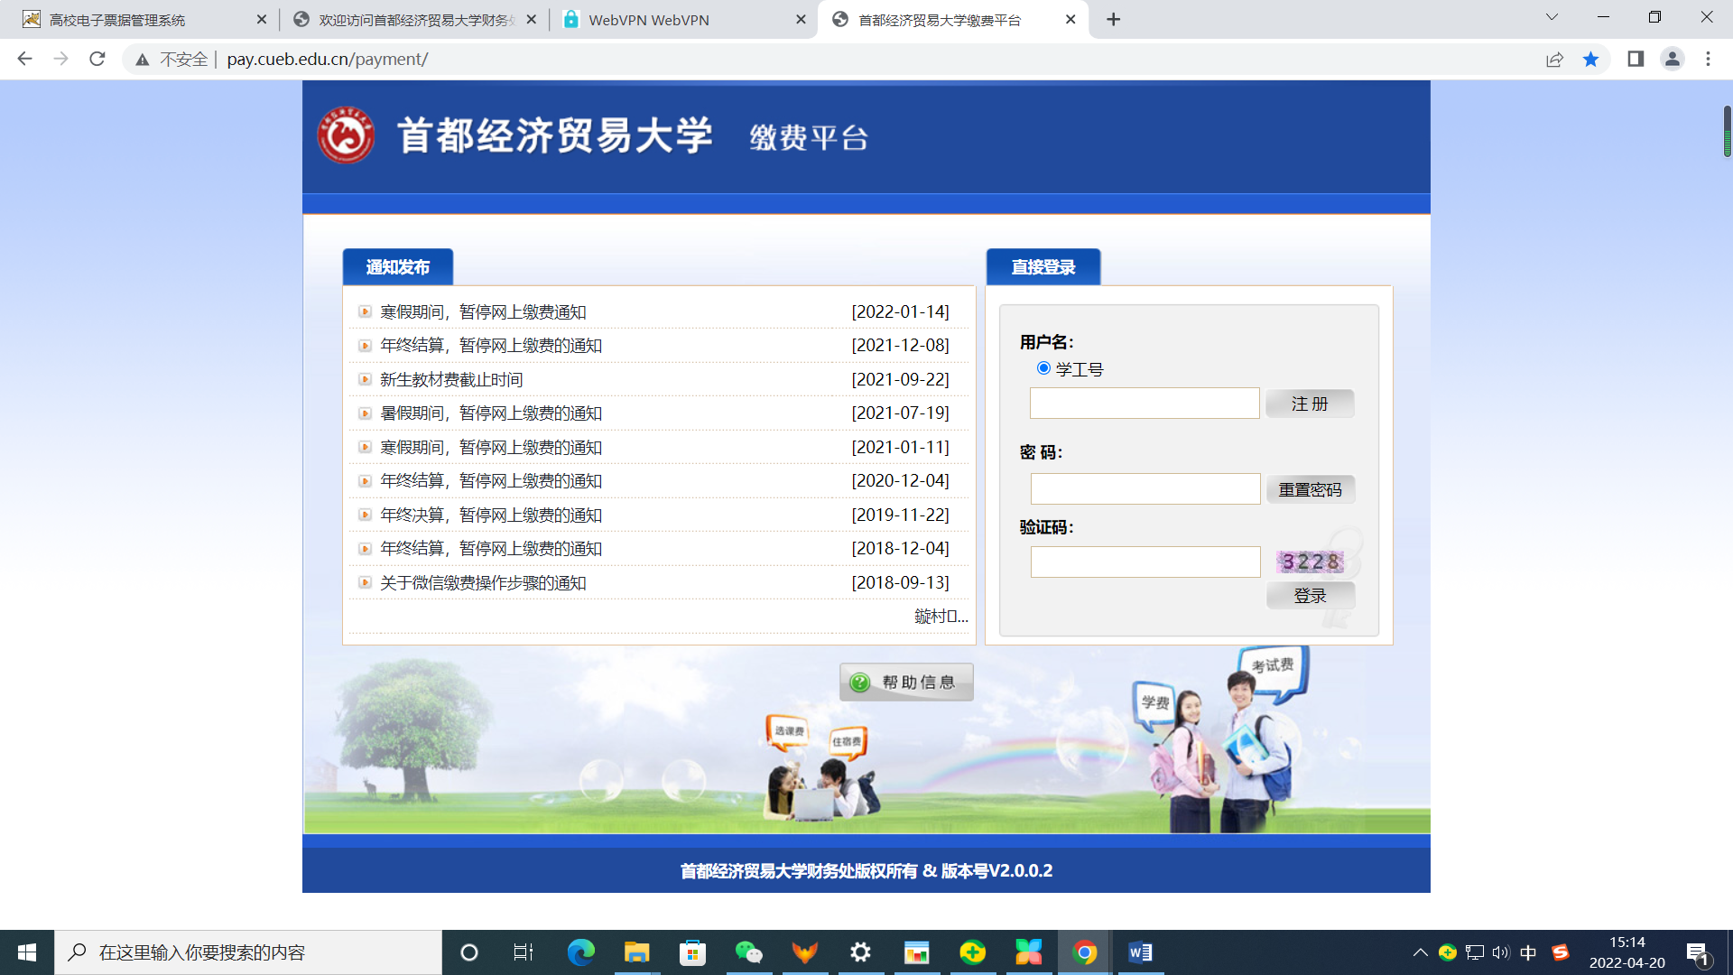Open the network icon in the tray
This screenshot has width=1733, height=975.
[1475, 952]
